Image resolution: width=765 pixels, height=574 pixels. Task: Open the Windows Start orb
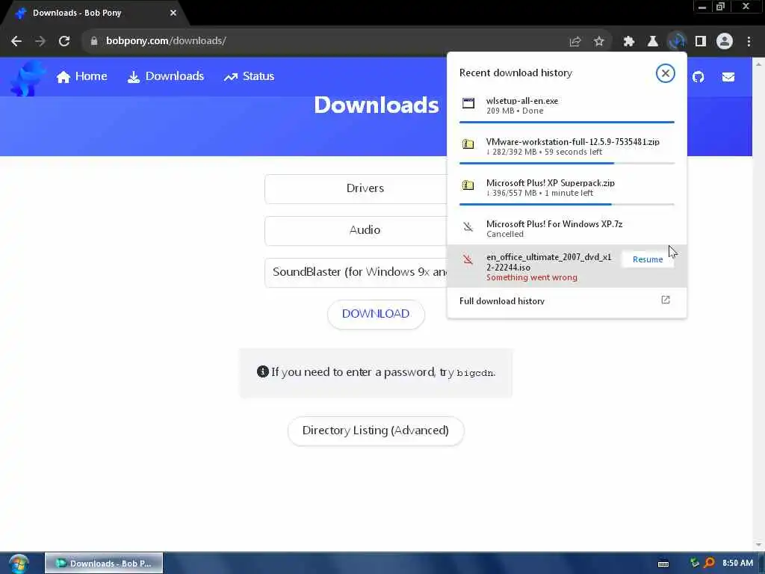19,564
